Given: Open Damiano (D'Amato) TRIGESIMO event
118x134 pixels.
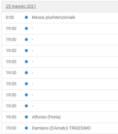Looking at the screenshot, I should click(61, 128).
